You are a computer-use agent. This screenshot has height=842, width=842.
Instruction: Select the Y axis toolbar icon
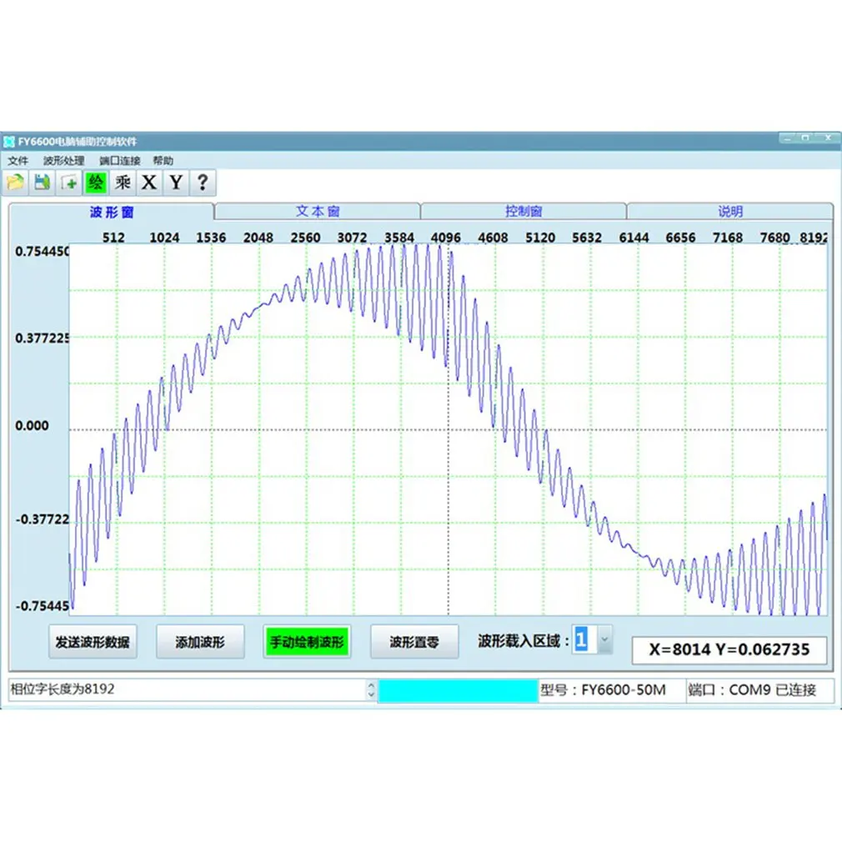176,183
